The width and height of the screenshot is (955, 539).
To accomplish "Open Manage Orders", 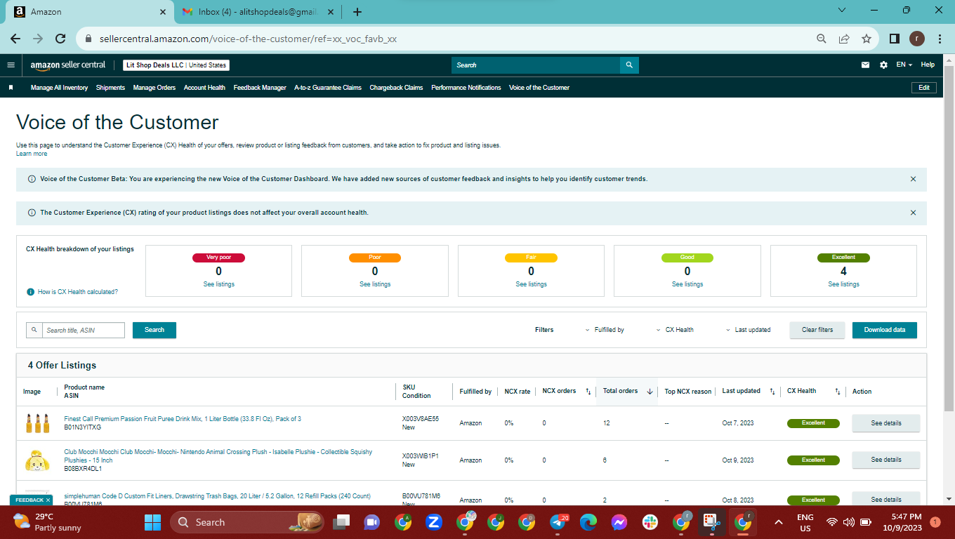I will 154,88.
